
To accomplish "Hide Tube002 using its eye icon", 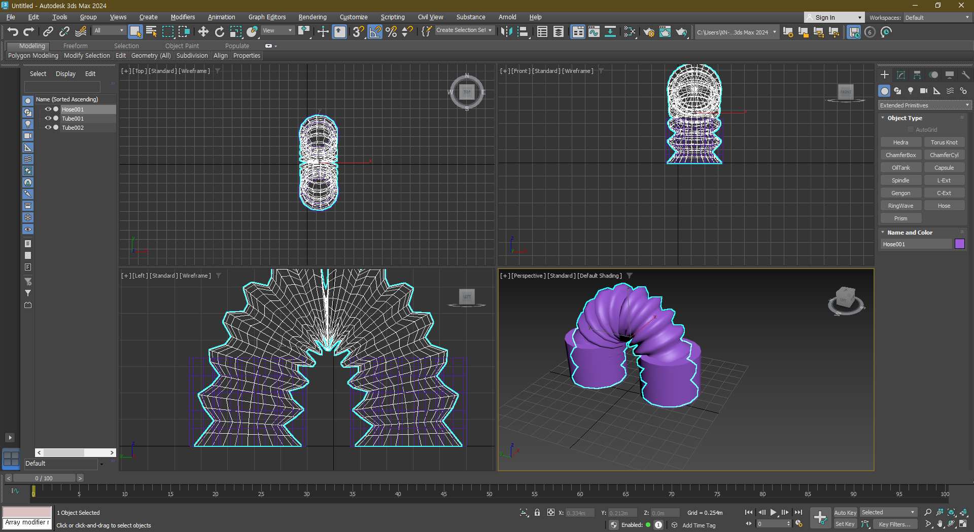I will (48, 127).
